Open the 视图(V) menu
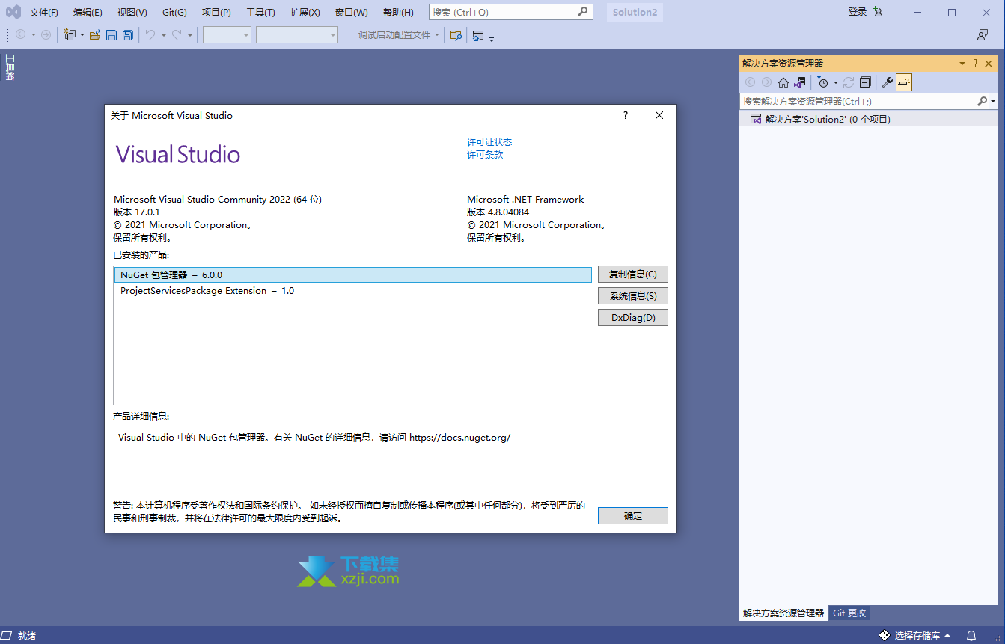 click(132, 12)
